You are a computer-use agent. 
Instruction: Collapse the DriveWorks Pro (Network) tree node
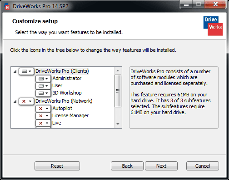(15, 101)
